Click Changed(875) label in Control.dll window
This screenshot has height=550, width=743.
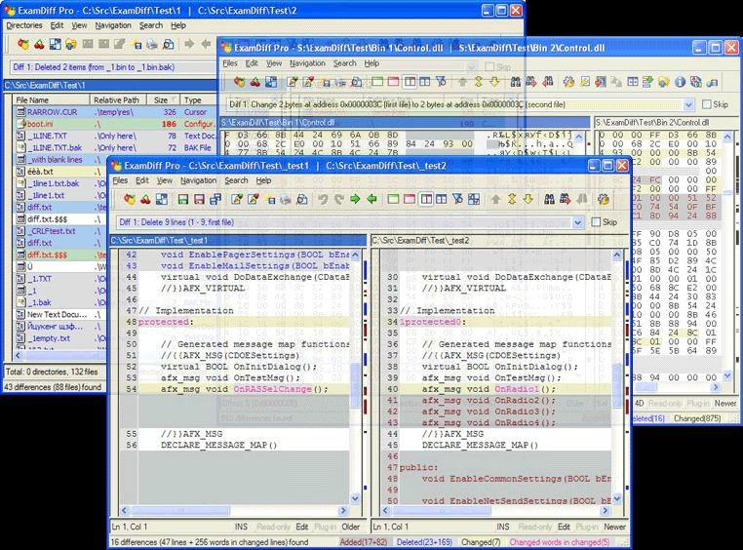[x=697, y=418]
